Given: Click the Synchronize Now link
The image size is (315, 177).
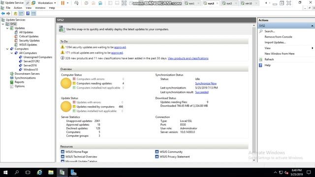Looking at the screenshot, I should pos(206,84).
